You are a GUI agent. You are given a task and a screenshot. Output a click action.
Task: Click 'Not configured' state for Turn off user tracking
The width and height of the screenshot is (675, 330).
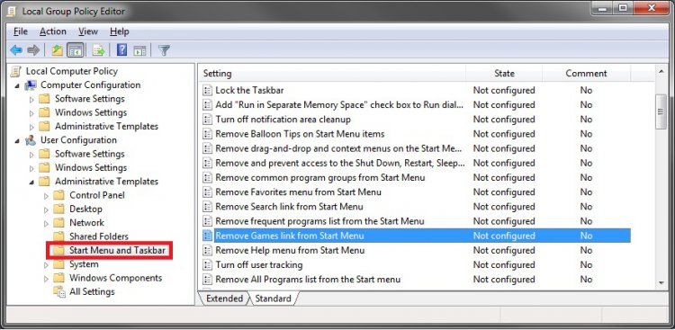[x=504, y=264]
